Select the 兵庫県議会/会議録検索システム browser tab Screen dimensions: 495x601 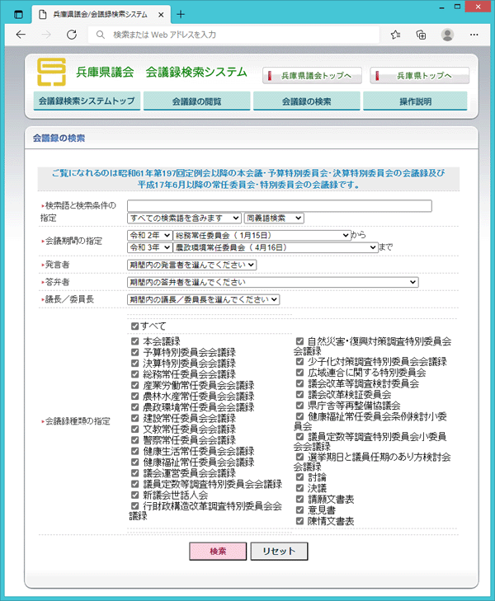[x=101, y=15]
